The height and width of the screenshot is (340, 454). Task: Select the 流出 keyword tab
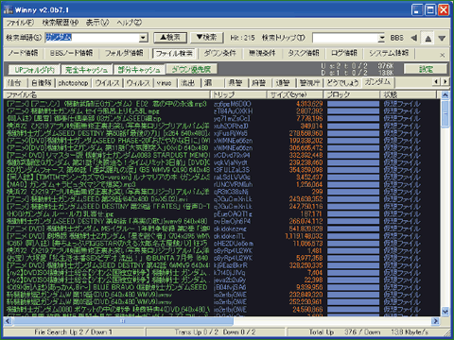point(187,83)
